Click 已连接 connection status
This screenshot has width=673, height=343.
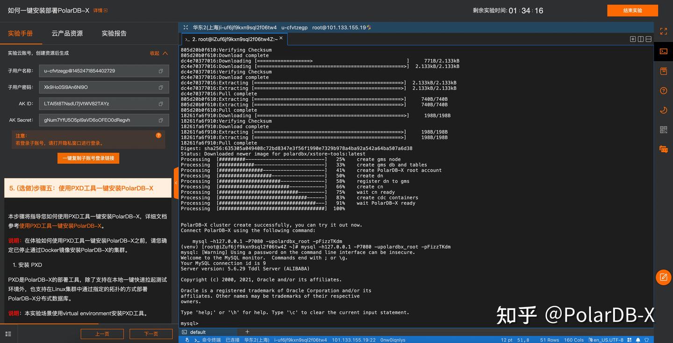[232, 340]
